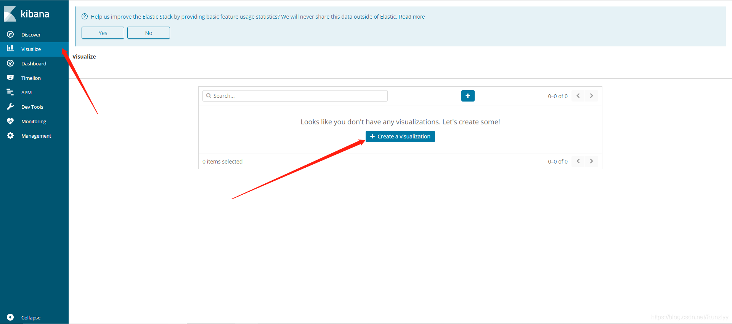The width and height of the screenshot is (732, 324).
Task: Click the '0 items selected' text
Action: pos(223,162)
